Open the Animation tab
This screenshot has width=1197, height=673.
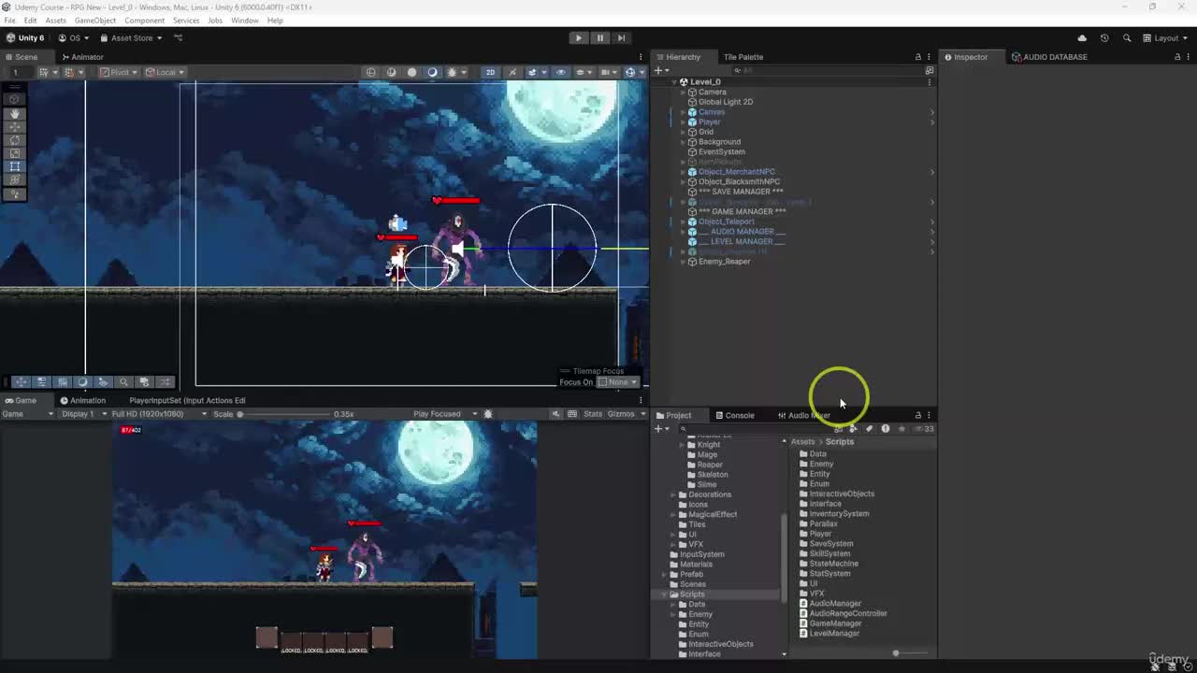point(83,401)
